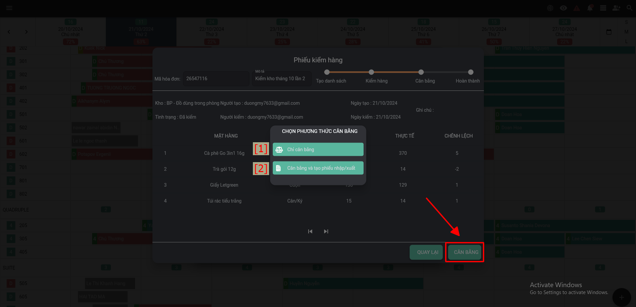Click the 'Trà gói 12g' item
Screen dimensions: 636x307
coord(224,169)
